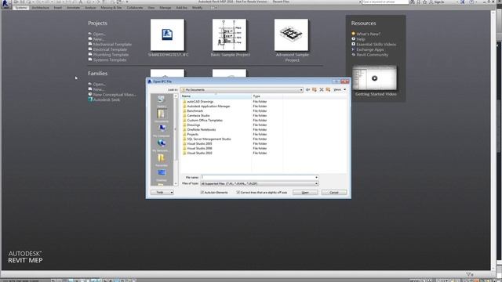
Task: Select the Camtasia Studio folder
Action: click(198, 116)
